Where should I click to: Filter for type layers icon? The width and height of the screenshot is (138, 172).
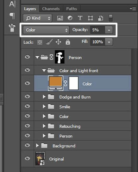point(80,18)
